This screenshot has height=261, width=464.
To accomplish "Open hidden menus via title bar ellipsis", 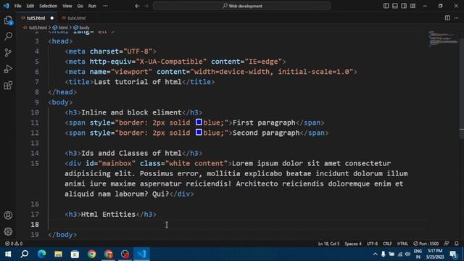I will 105,6.
